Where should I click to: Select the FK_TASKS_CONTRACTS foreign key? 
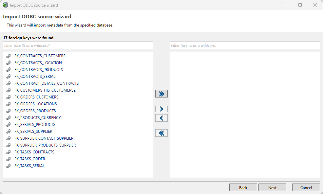34,152
